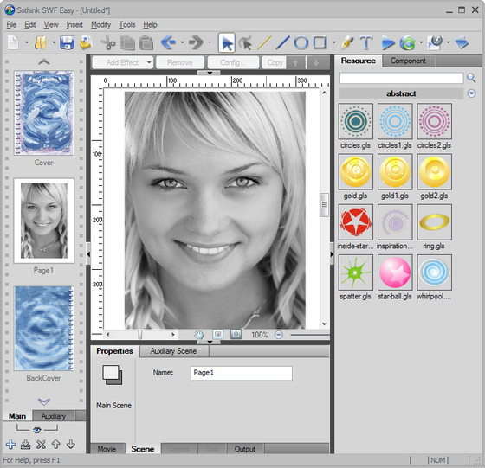
Task: Click the search magnifier in Resource panel
Action: point(471,78)
